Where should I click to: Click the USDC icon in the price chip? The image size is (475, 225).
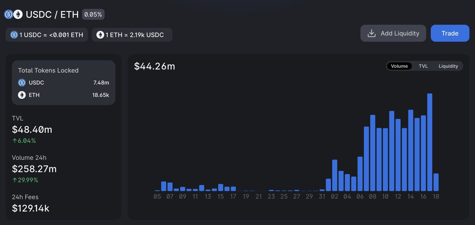[x=14, y=34]
